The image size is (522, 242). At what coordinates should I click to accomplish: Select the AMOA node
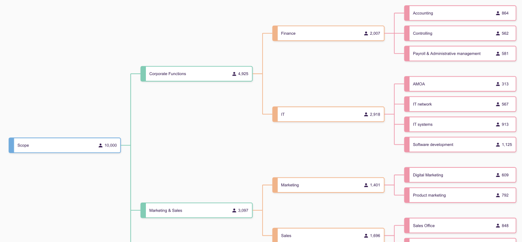coord(448,84)
